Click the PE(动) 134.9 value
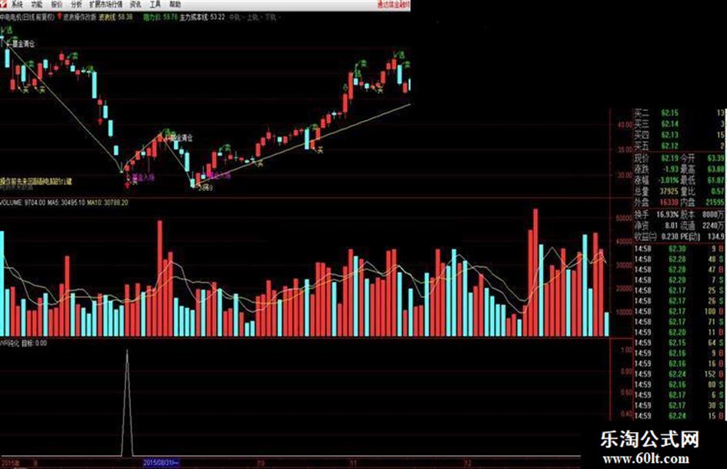 click(x=716, y=237)
